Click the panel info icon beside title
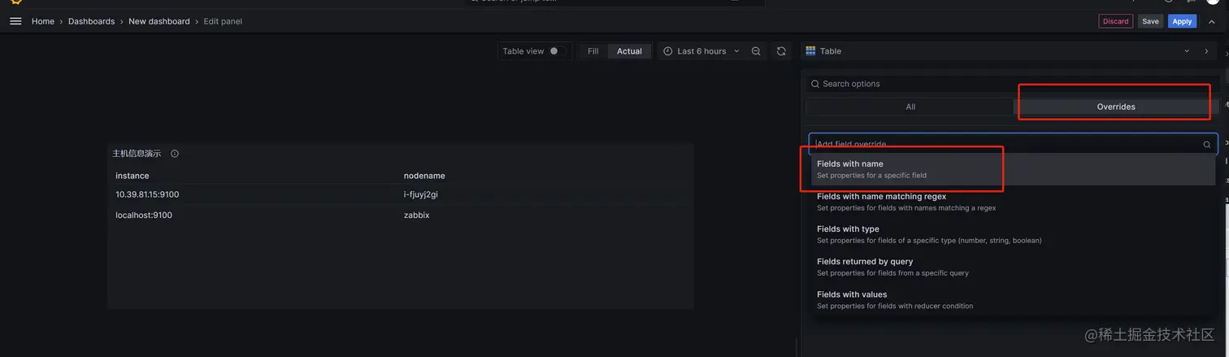This screenshot has height=357, width=1229. point(175,154)
